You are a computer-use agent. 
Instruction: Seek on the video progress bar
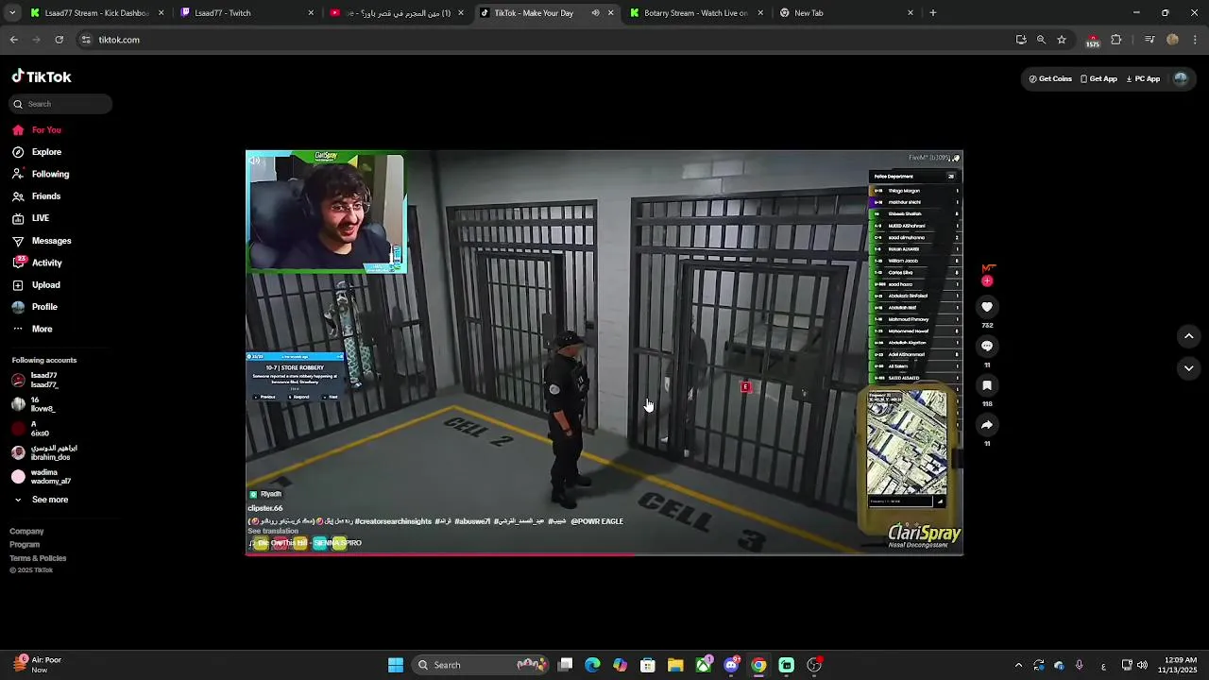[x=604, y=554]
